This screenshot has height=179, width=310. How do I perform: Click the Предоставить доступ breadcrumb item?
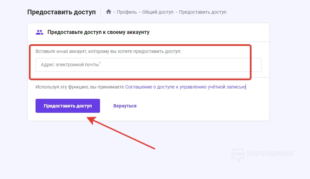(x=203, y=12)
